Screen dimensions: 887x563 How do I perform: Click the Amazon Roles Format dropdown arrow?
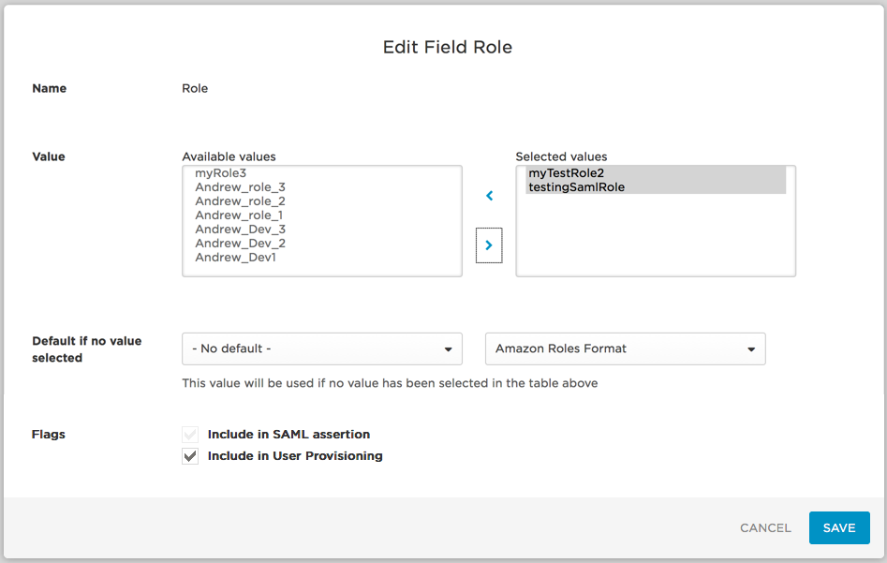(x=751, y=349)
